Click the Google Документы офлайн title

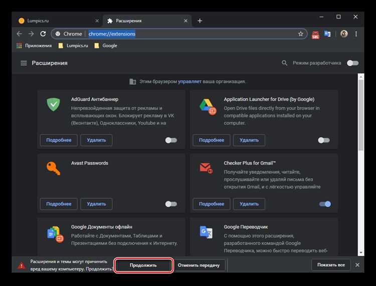pos(102,227)
